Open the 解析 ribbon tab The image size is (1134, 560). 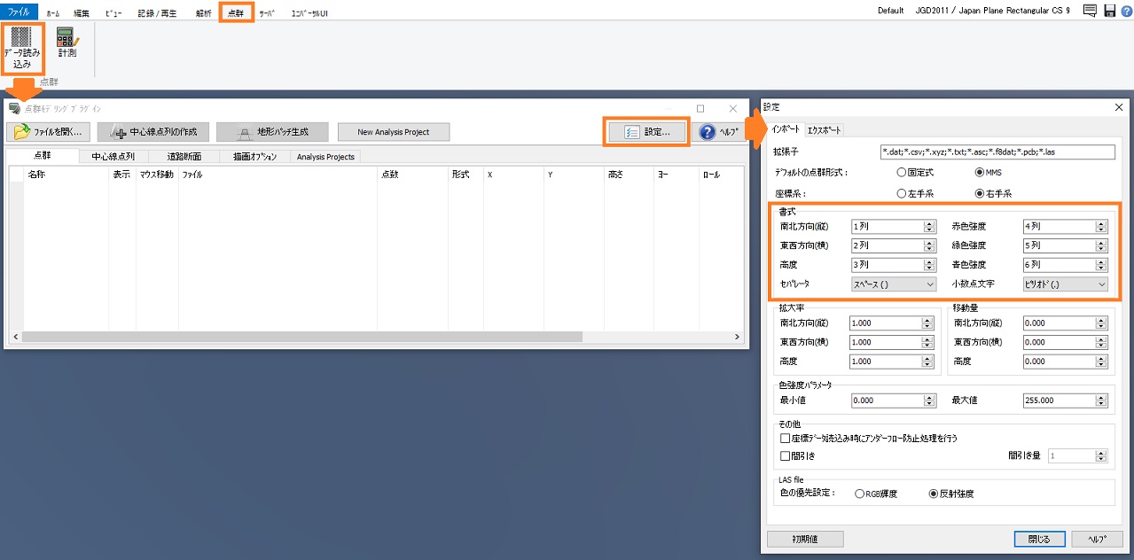coord(204,13)
